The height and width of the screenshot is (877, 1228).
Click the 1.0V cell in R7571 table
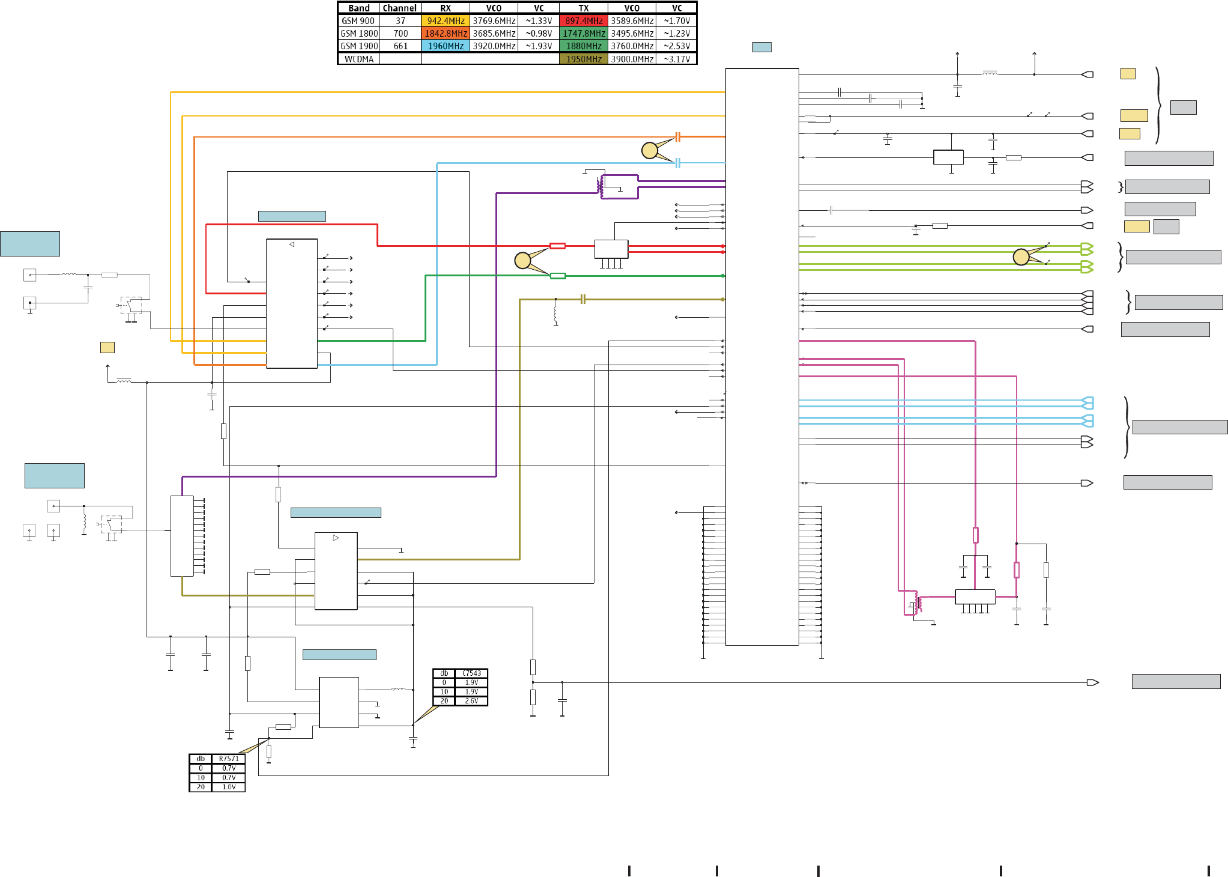click(229, 787)
